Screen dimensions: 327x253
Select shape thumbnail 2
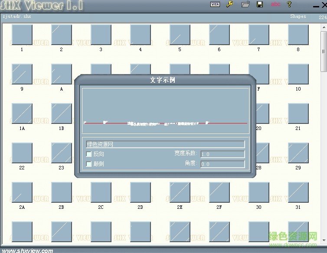tap(61, 35)
